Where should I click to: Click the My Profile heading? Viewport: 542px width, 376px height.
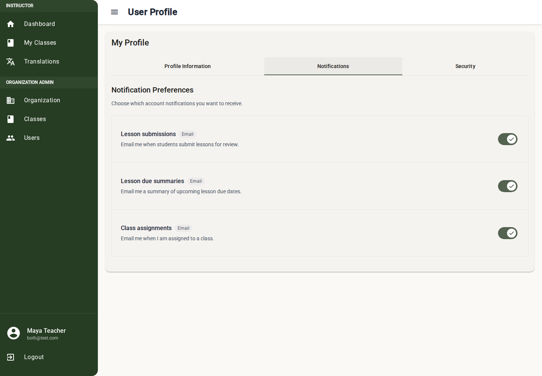coord(130,43)
